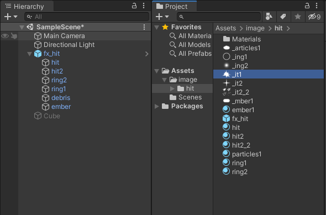Select the _it1 burst texture
The image size is (326, 215).
coord(269,74)
